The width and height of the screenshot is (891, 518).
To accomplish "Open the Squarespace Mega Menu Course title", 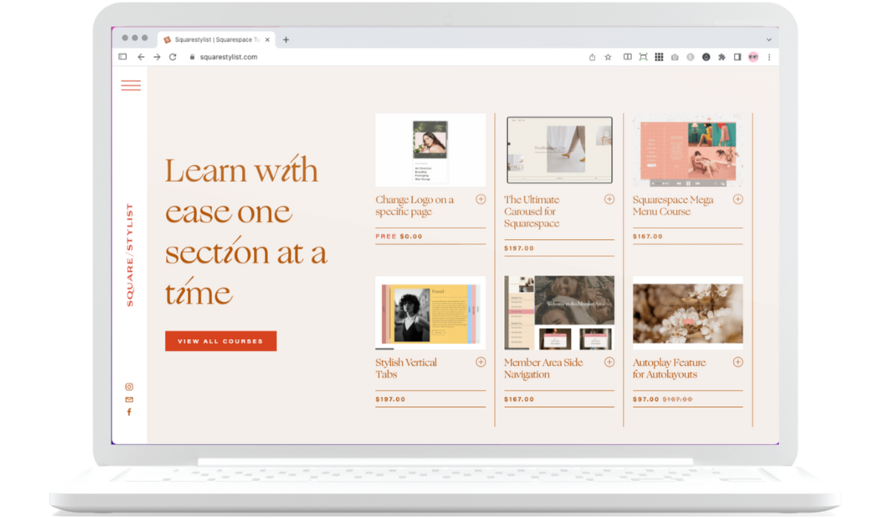I will tap(673, 206).
